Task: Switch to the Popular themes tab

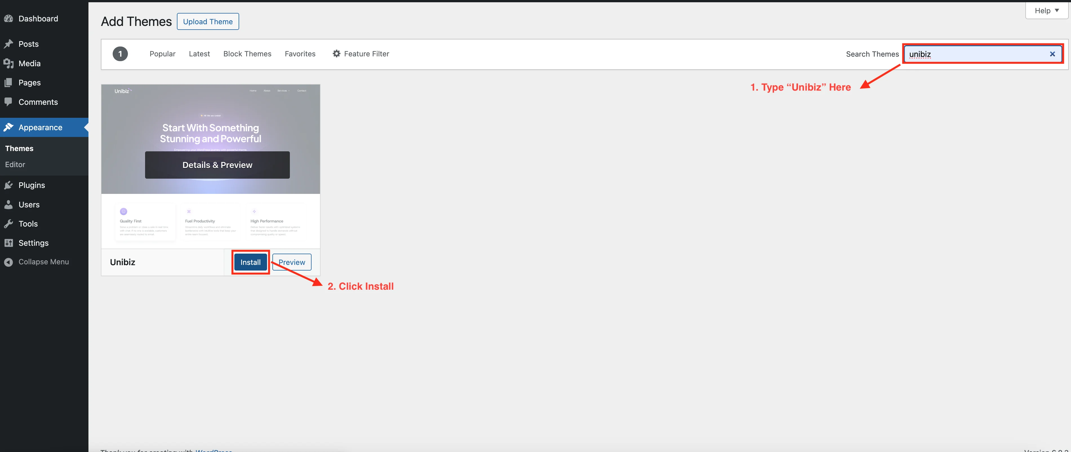Action: [x=162, y=54]
